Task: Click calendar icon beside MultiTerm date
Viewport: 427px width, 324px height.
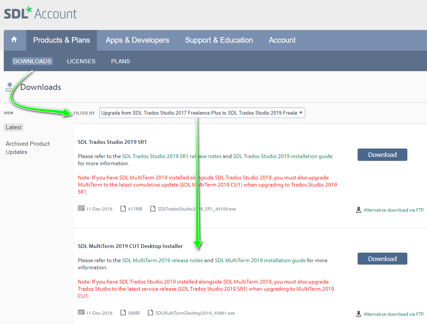Action: pyautogui.click(x=81, y=312)
